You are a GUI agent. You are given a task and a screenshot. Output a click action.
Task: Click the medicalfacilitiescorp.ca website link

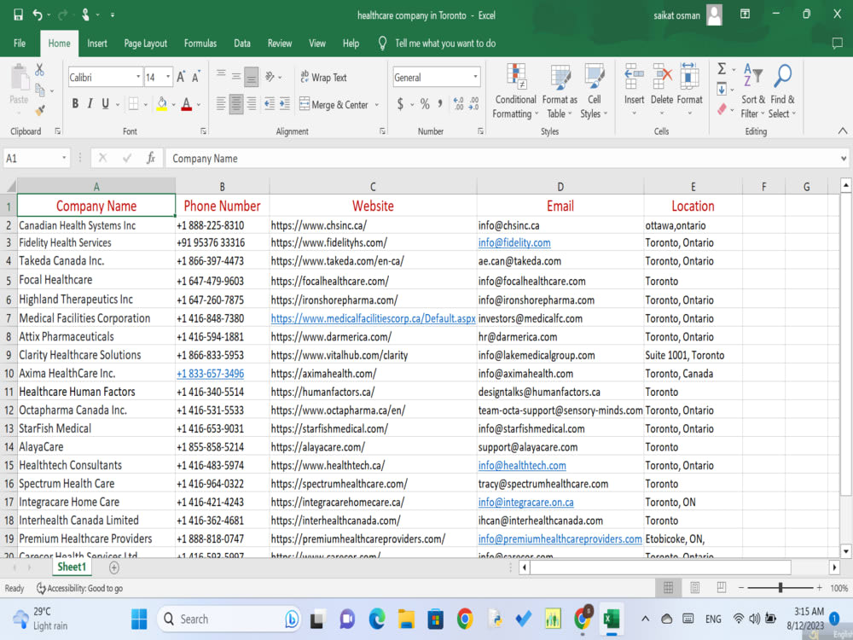pos(374,318)
